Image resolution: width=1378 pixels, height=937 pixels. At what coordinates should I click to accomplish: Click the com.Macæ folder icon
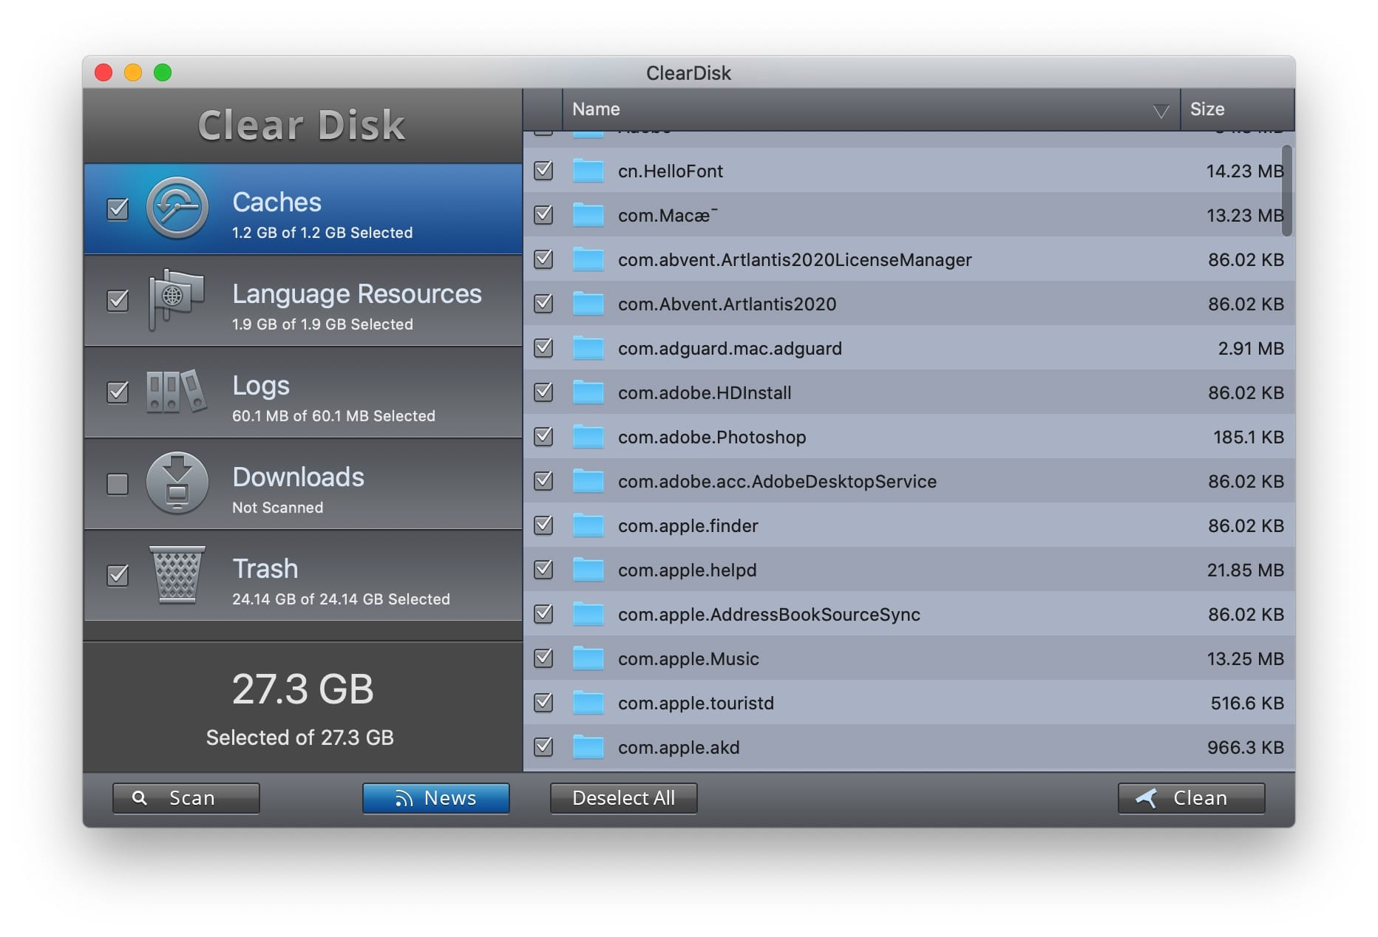pos(588,215)
